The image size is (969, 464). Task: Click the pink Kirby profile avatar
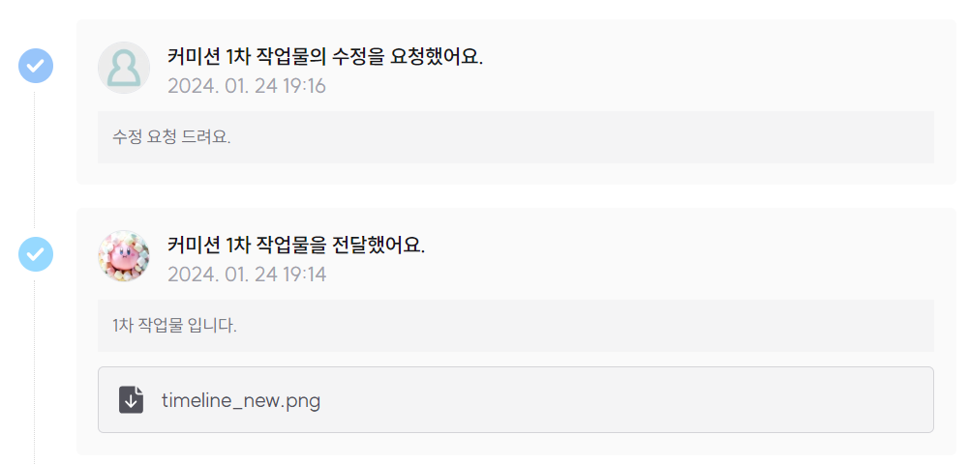click(x=124, y=256)
